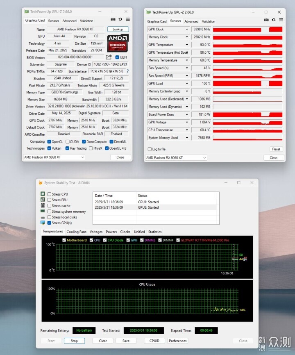
Task: Click the GPU Load red sensor graph
Action: pos(247,84)
